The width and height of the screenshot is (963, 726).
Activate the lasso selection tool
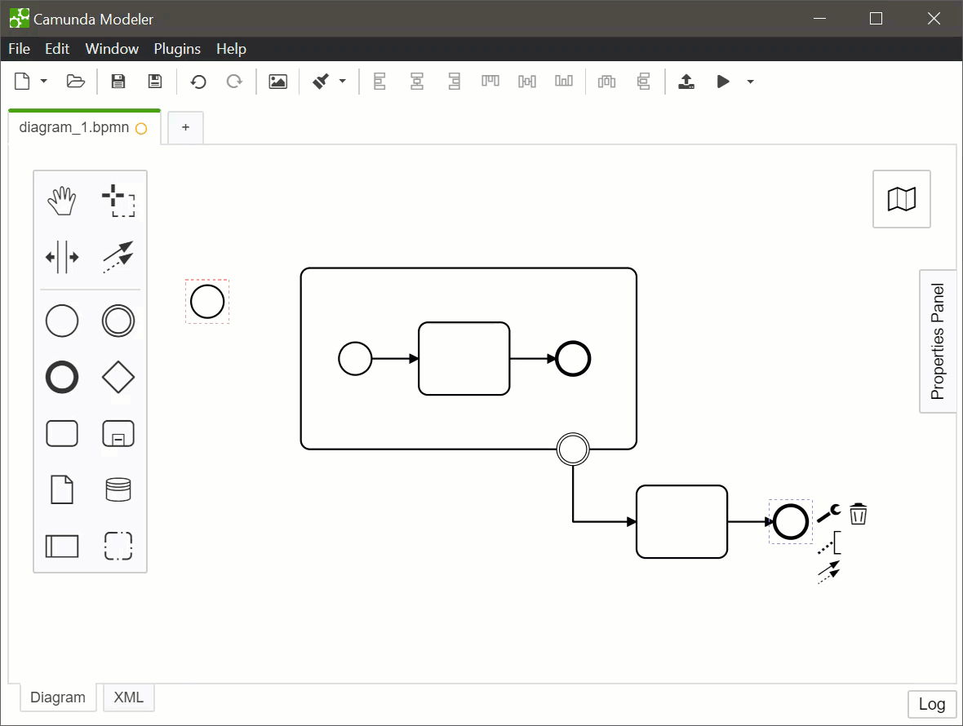[118, 201]
